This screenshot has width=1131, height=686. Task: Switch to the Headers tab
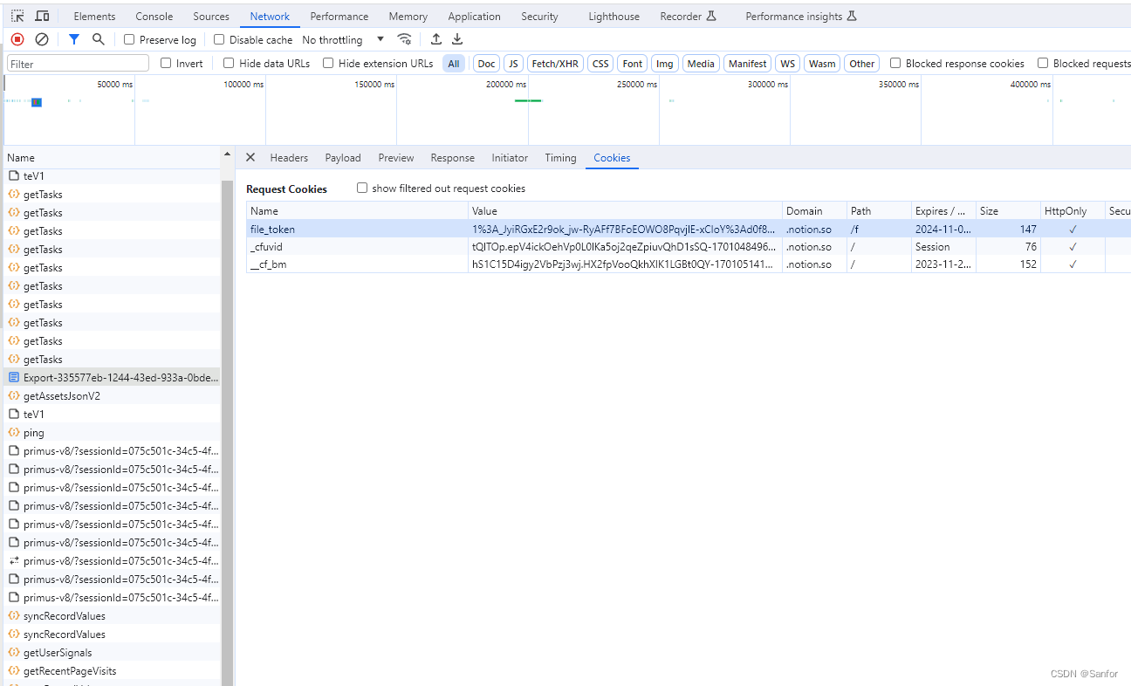click(x=289, y=158)
